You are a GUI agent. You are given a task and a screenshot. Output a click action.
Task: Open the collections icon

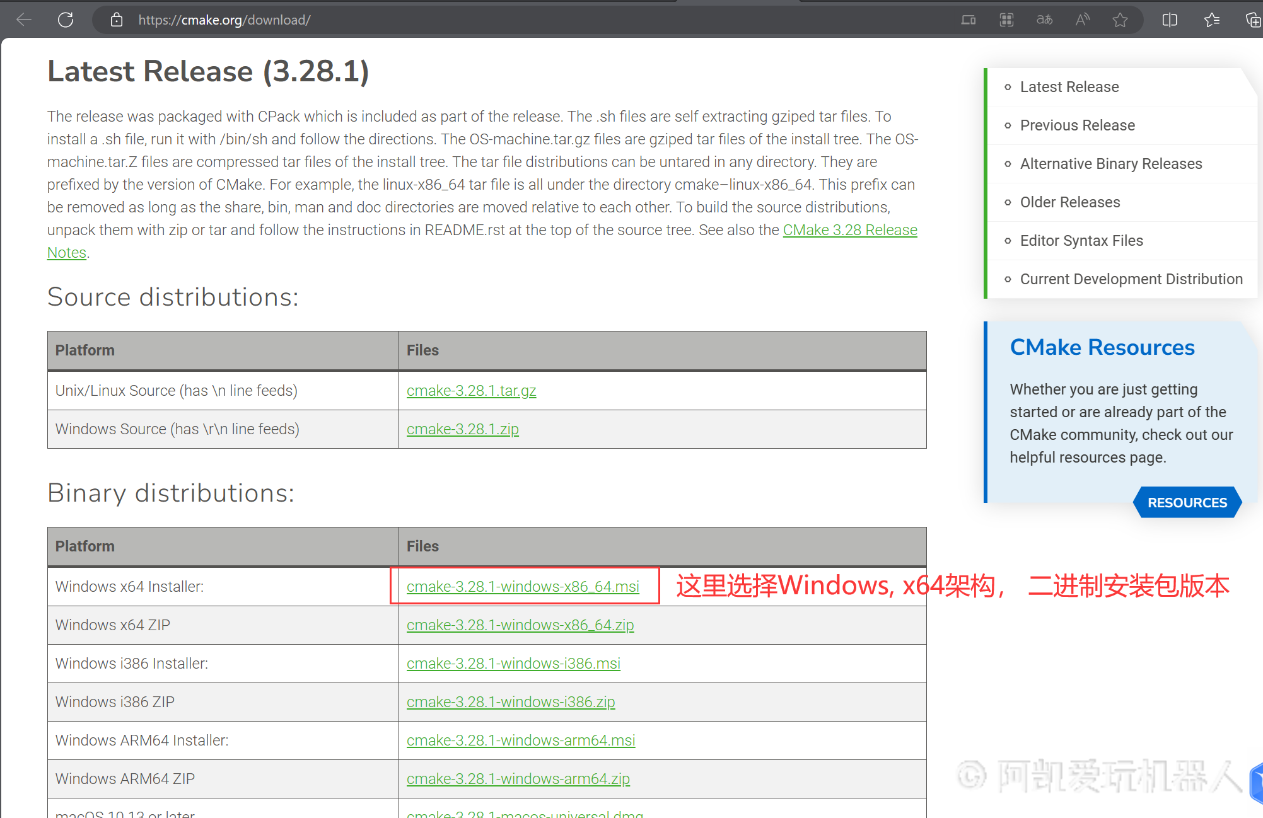pos(1253,20)
